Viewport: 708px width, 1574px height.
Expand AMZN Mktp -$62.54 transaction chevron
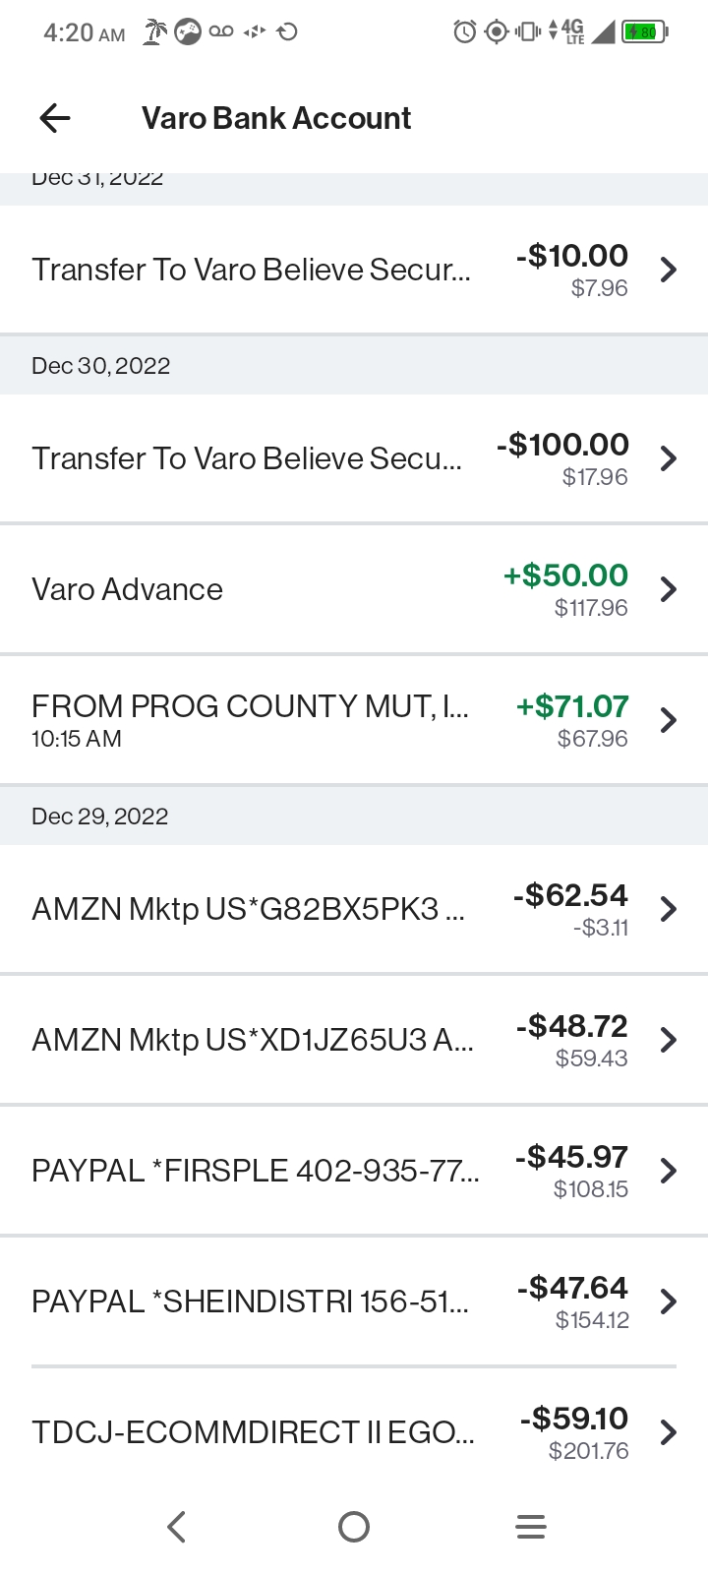pyautogui.click(x=669, y=909)
